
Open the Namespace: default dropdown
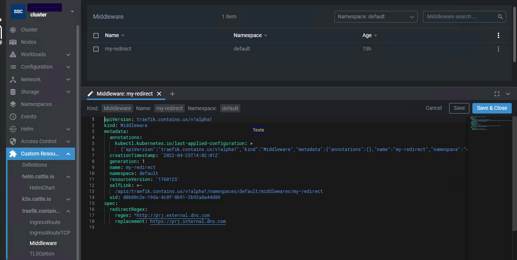coord(376,17)
